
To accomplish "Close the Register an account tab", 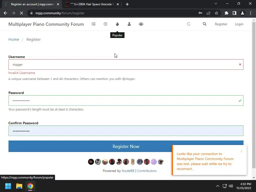I will point(58,4).
